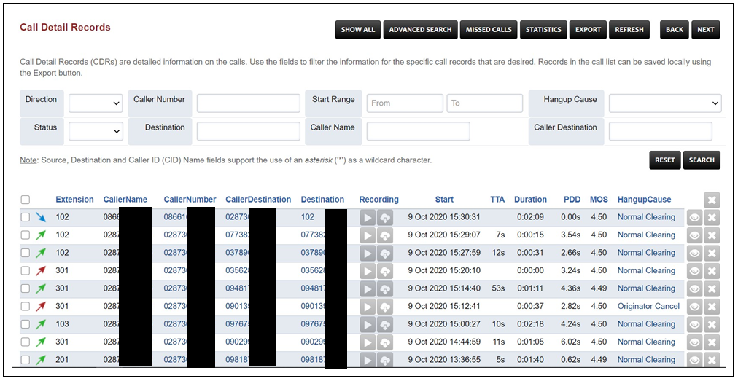Show MISSED CALLS

pyautogui.click(x=489, y=30)
